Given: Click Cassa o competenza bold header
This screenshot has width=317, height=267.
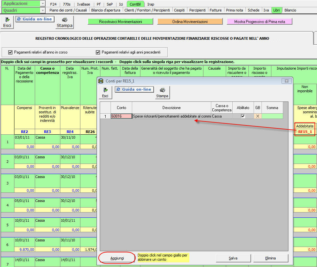Looking at the screenshot, I should pyautogui.click(x=48, y=70).
